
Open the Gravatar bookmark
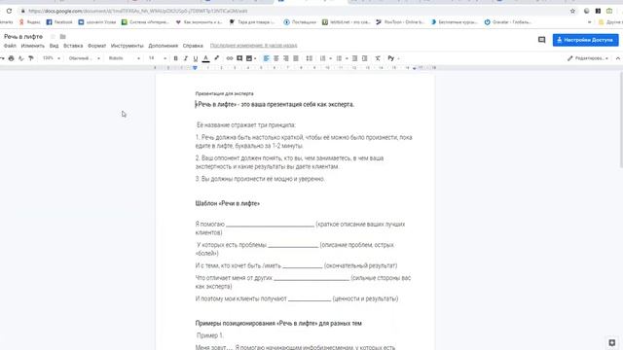508,22
